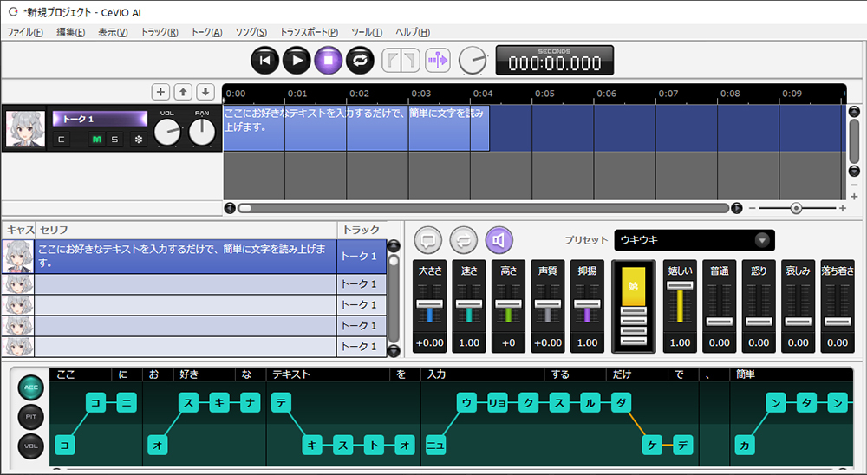Select the PIT pitch editing mode
The width and height of the screenshot is (867, 475).
pyautogui.click(x=31, y=417)
